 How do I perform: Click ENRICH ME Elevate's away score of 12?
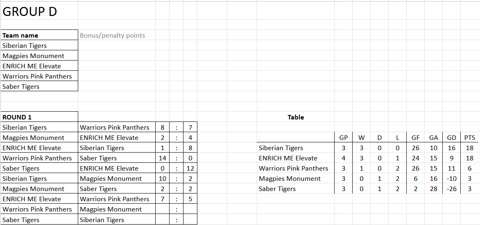point(190,169)
